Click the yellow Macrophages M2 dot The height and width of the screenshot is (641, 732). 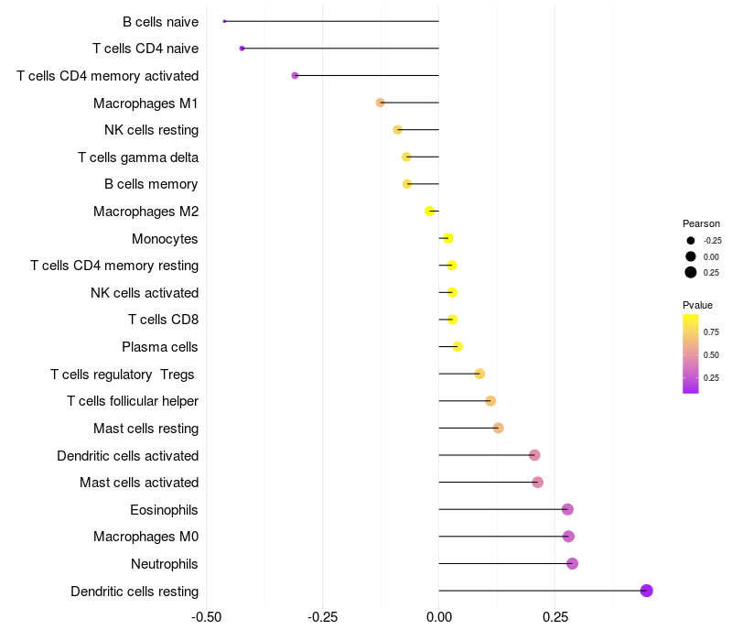(x=430, y=212)
